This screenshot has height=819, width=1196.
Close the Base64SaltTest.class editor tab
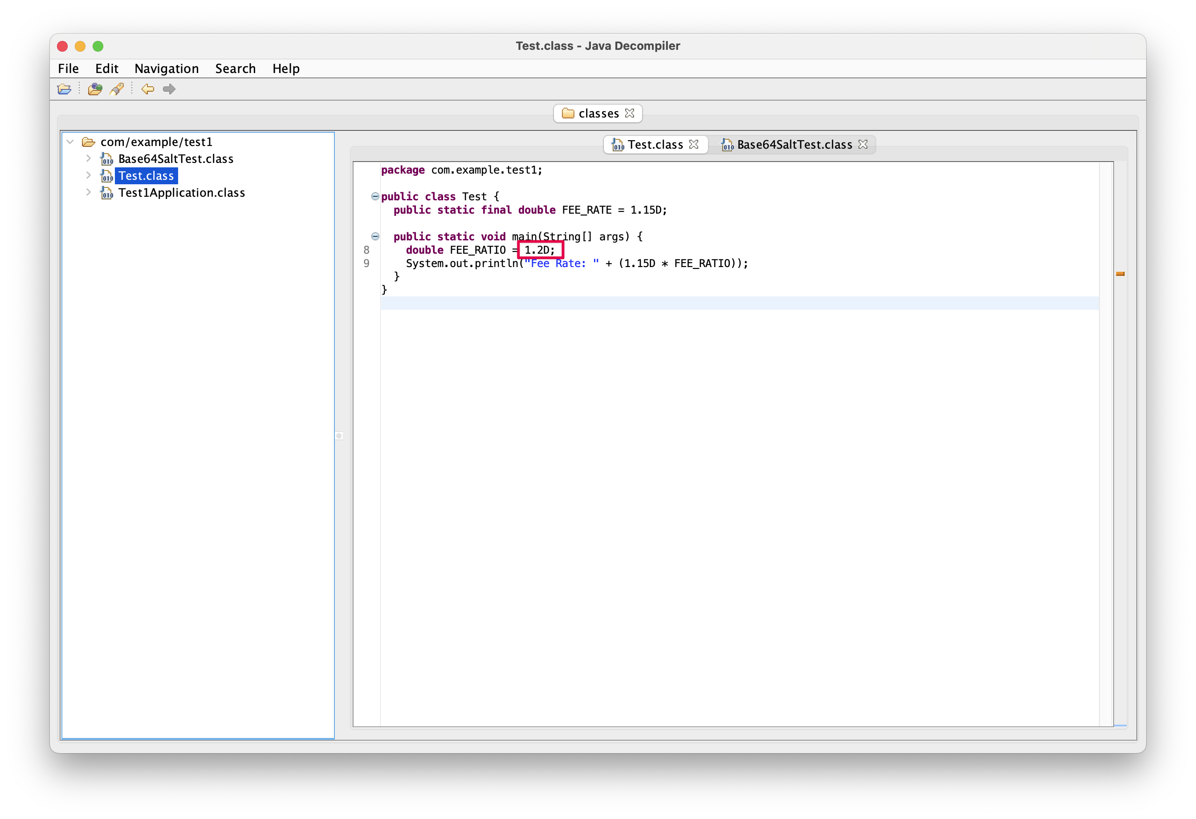coord(863,144)
